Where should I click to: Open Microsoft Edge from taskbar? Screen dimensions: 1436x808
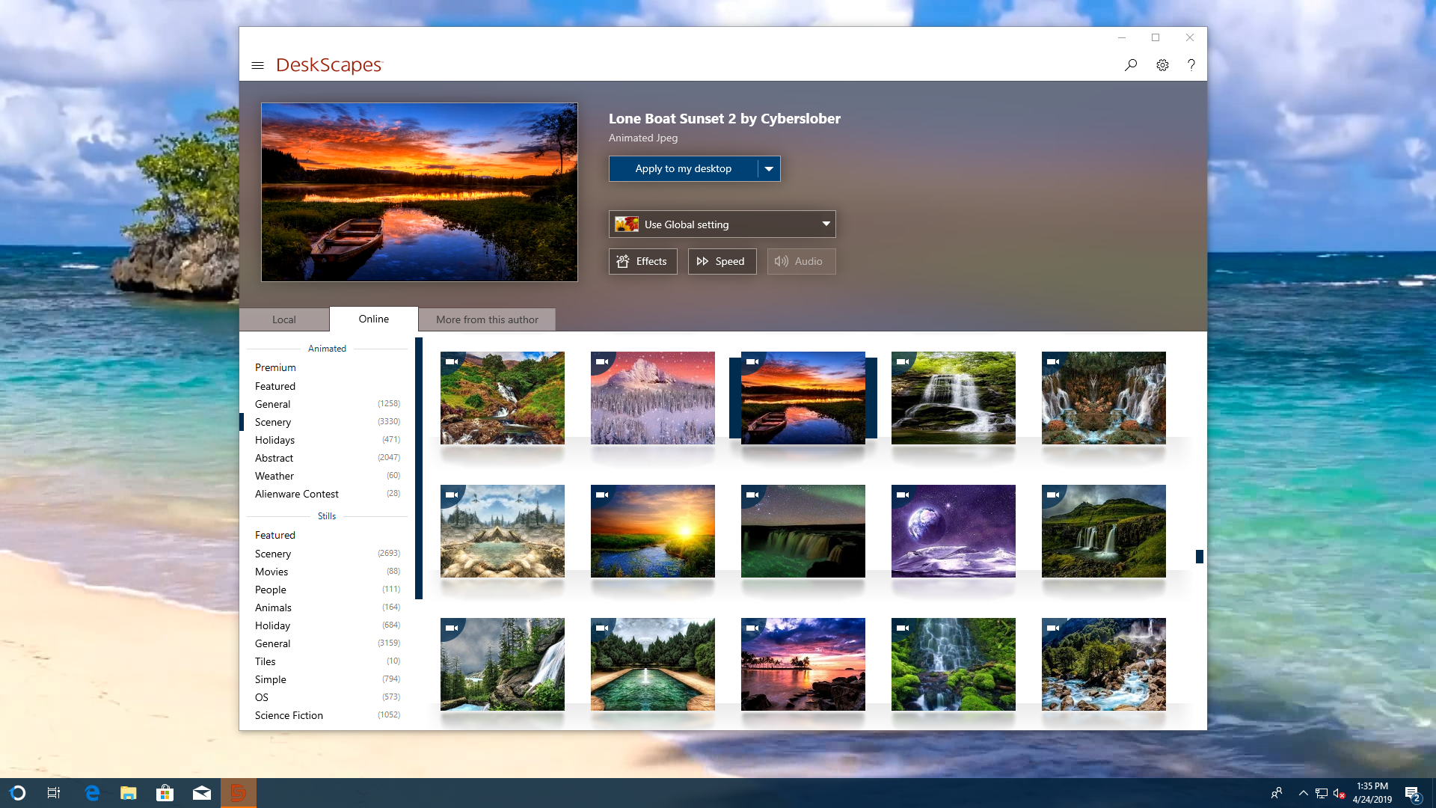(92, 793)
